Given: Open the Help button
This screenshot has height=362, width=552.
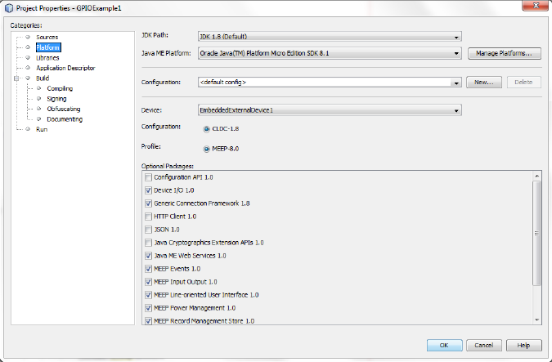Looking at the screenshot, I should [523, 345].
